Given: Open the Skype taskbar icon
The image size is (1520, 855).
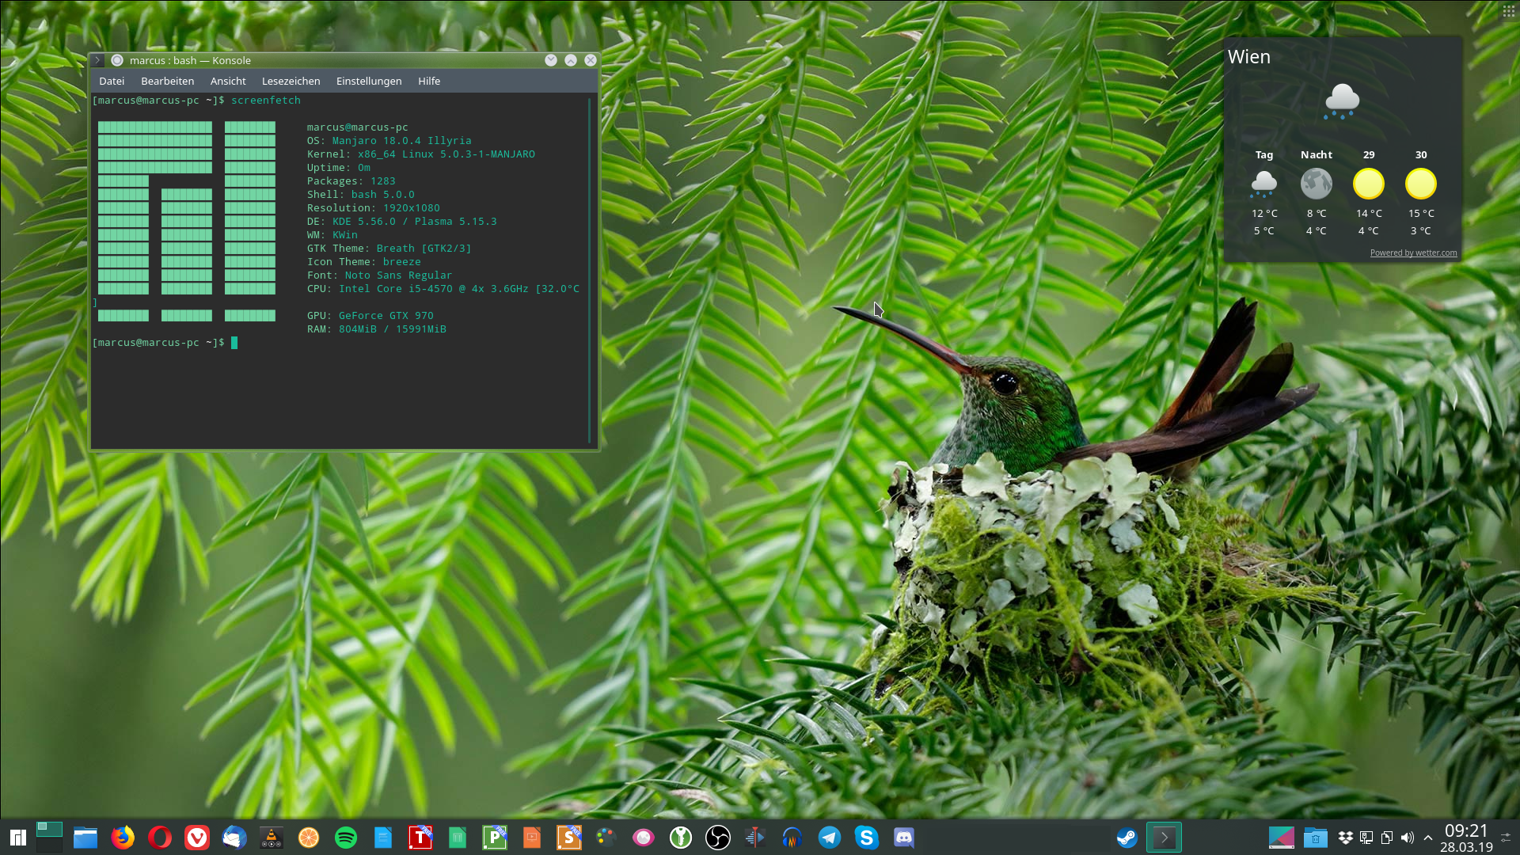Looking at the screenshot, I should coord(867,838).
